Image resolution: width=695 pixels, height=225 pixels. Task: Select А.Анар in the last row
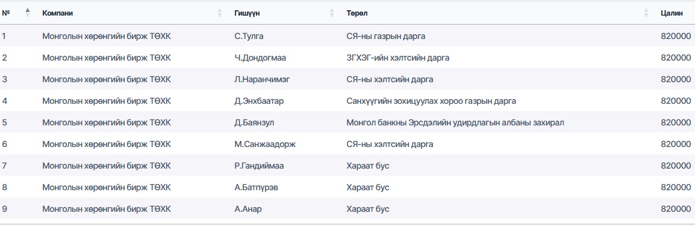pyautogui.click(x=248, y=209)
